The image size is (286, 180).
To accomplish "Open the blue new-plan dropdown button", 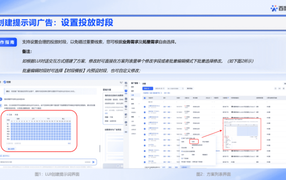I will [x=148, y=88].
